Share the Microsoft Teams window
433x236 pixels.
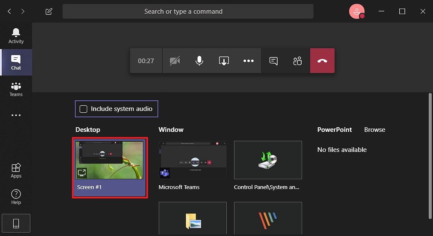pyautogui.click(x=193, y=160)
